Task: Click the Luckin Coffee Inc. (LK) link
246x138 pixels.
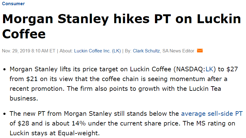Action: (x=97, y=51)
